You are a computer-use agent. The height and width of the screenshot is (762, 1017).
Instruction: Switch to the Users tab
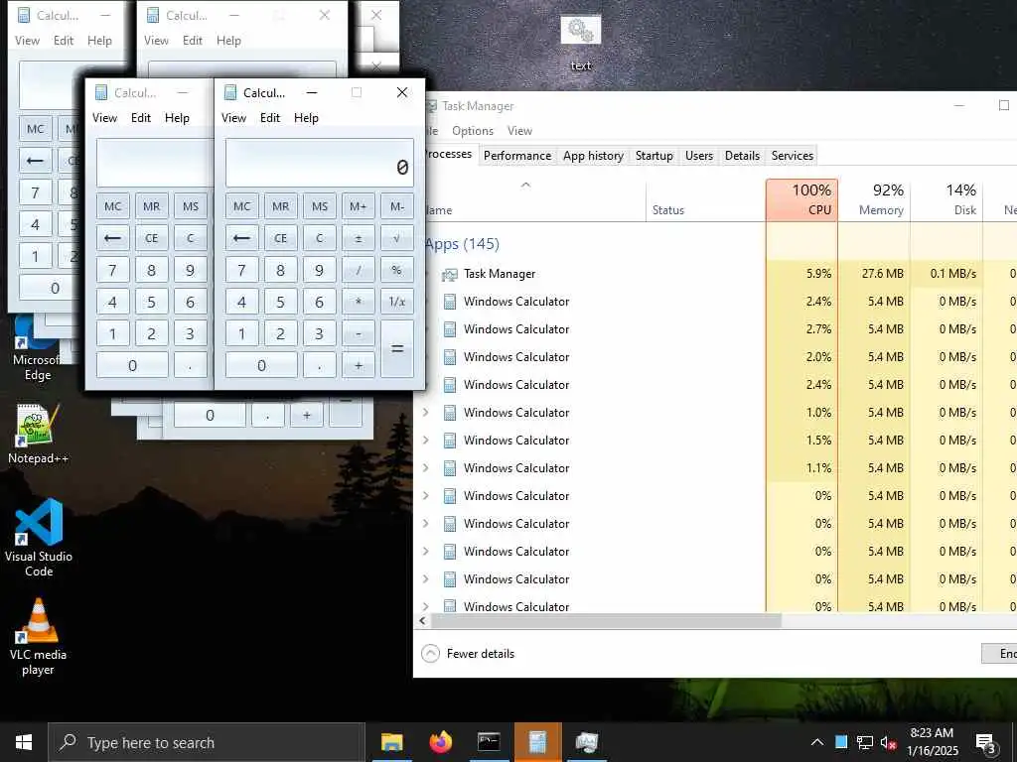tap(699, 156)
